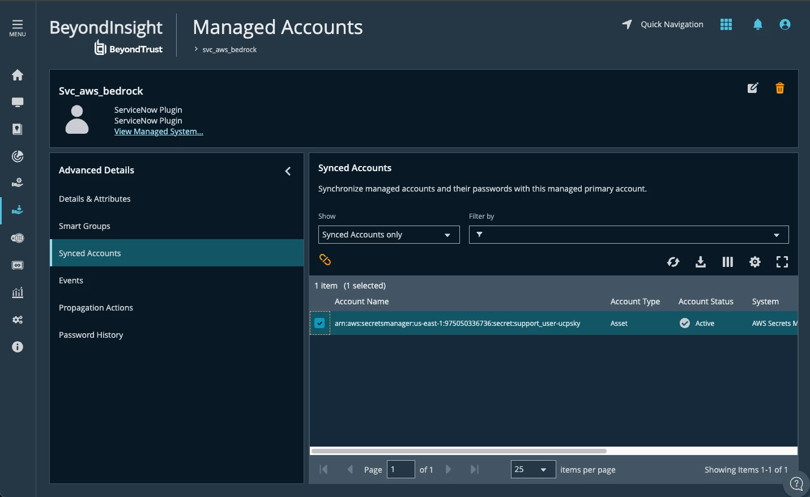Go to last page
810x497 pixels.
pos(475,469)
